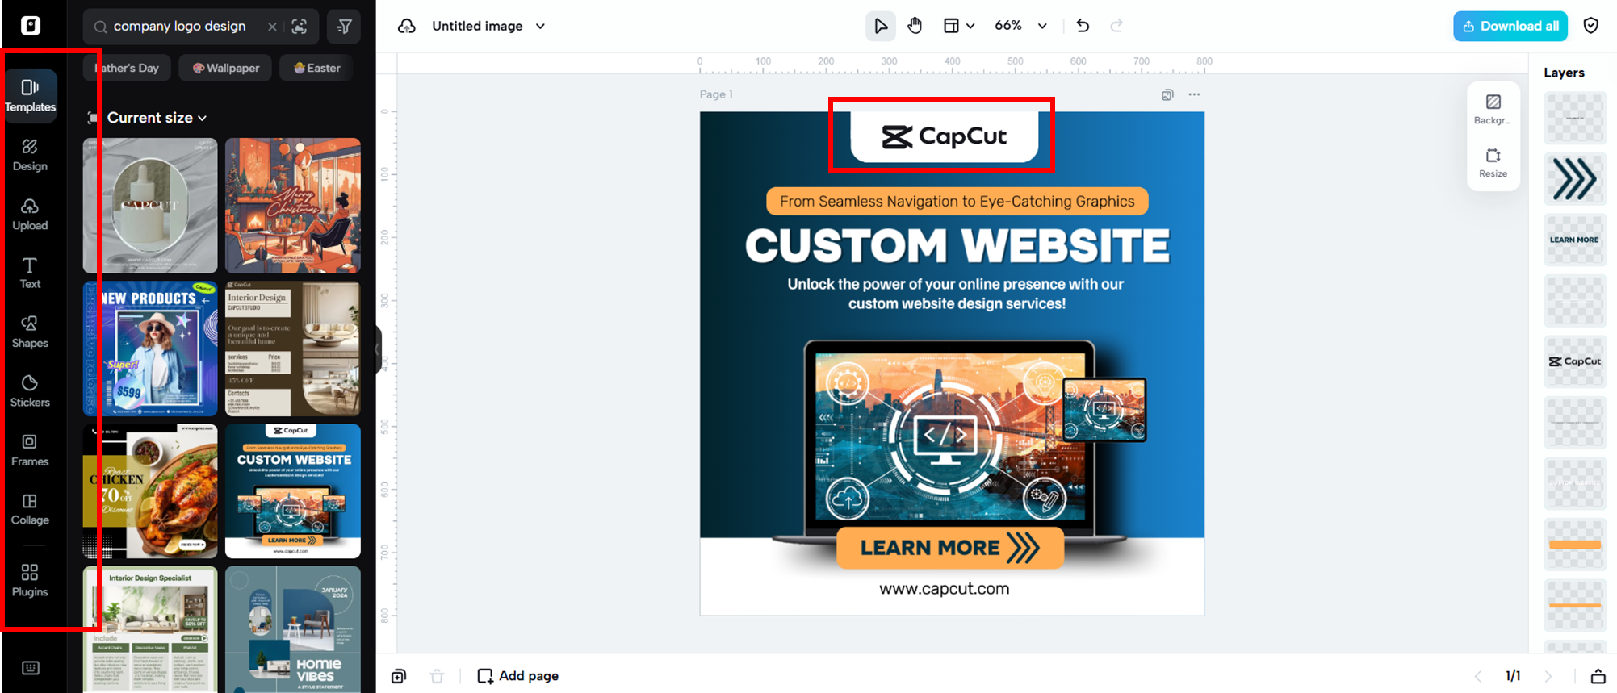Select the LEARN MORE button on canvas
This screenshot has height=693, width=1617.
[x=950, y=548]
